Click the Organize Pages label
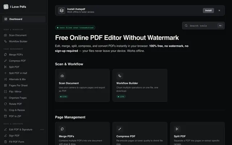Viewport: 232px width, 145px height. 18,98
